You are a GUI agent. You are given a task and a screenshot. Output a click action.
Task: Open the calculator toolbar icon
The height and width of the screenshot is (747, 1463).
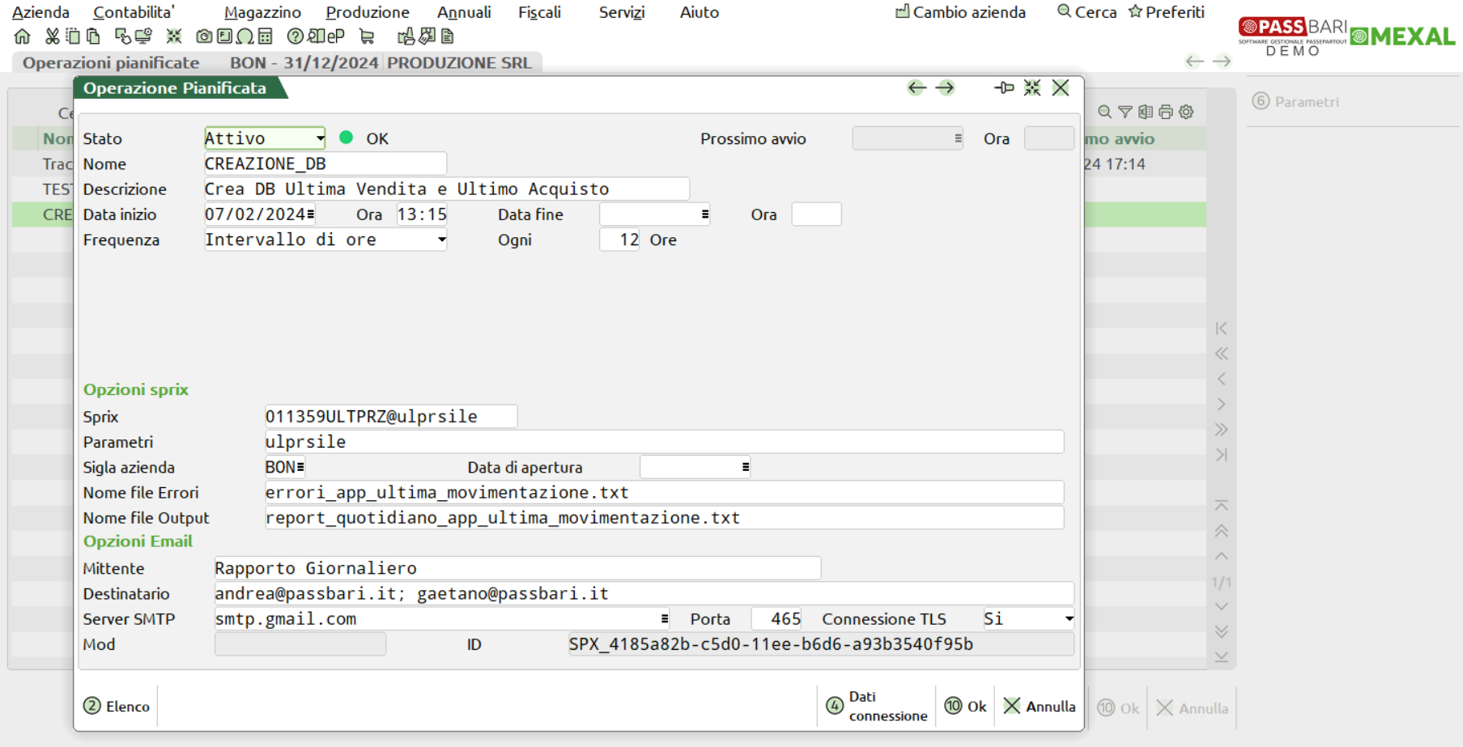pyautogui.click(x=266, y=36)
